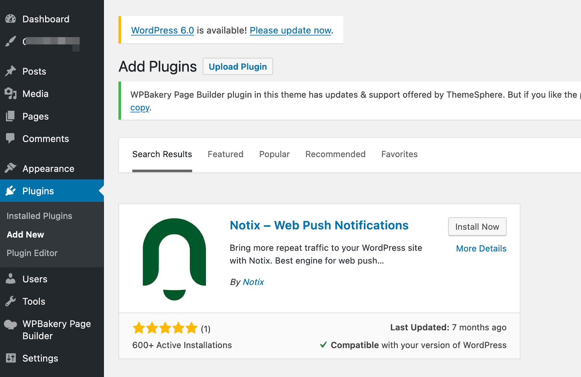
Task: Open the Settings menu
Action: (x=52, y=358)
